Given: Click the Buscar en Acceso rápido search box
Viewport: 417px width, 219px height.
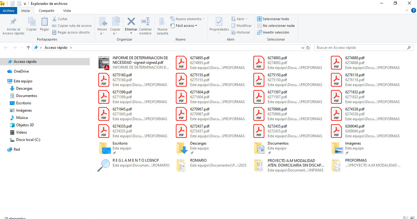Looking at the screenshot, I should coord(360,48).
